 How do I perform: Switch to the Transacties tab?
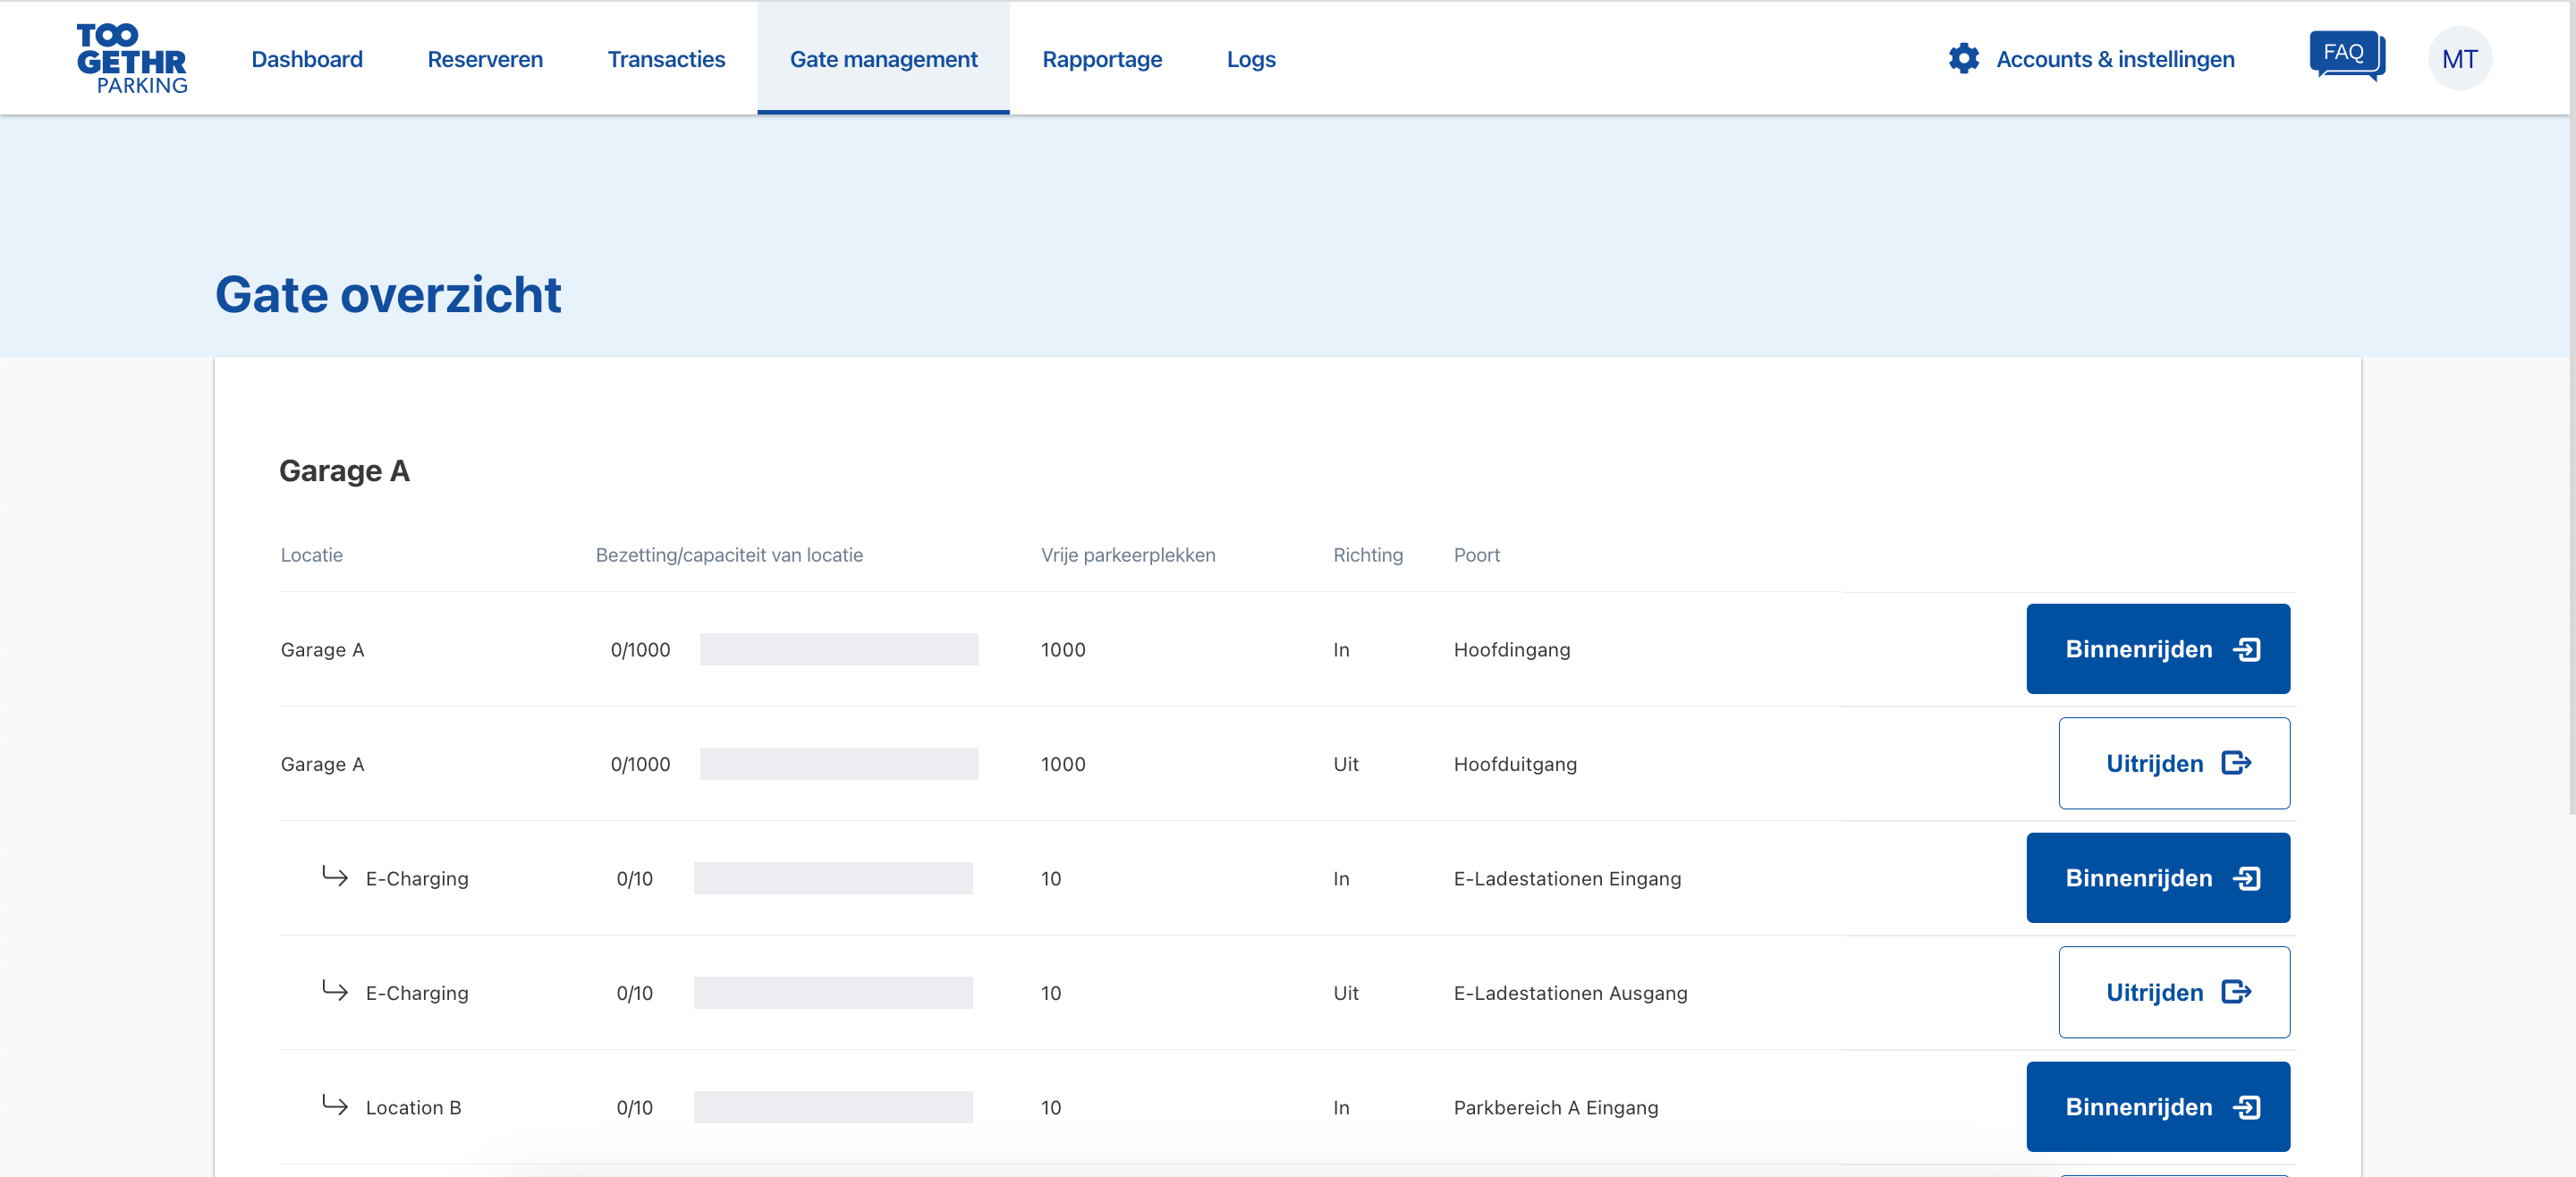tap(666, 59)
